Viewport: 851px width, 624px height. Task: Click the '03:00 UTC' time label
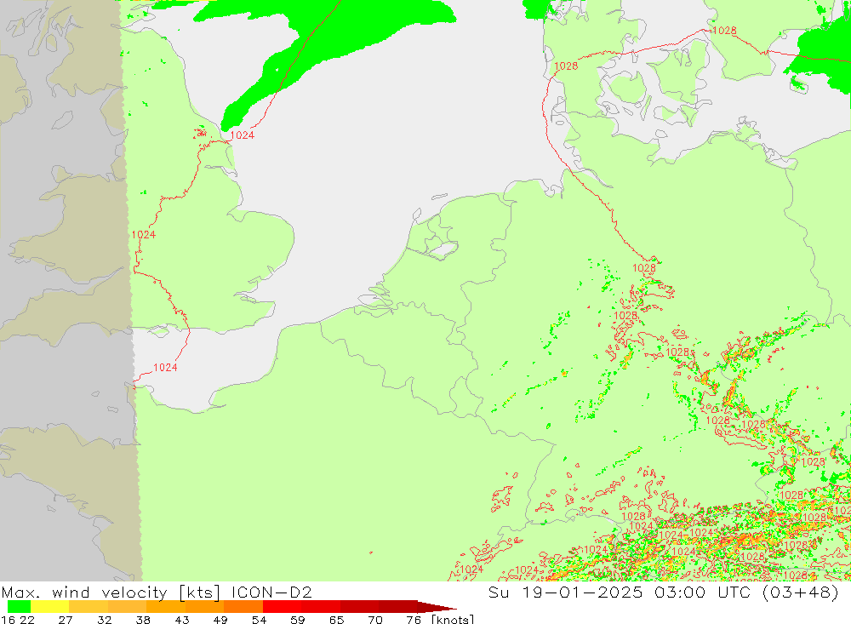coord(705,592)
